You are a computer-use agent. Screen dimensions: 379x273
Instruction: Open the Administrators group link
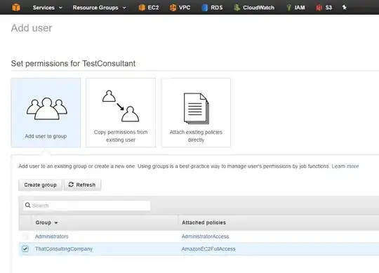tap(52, 237)
